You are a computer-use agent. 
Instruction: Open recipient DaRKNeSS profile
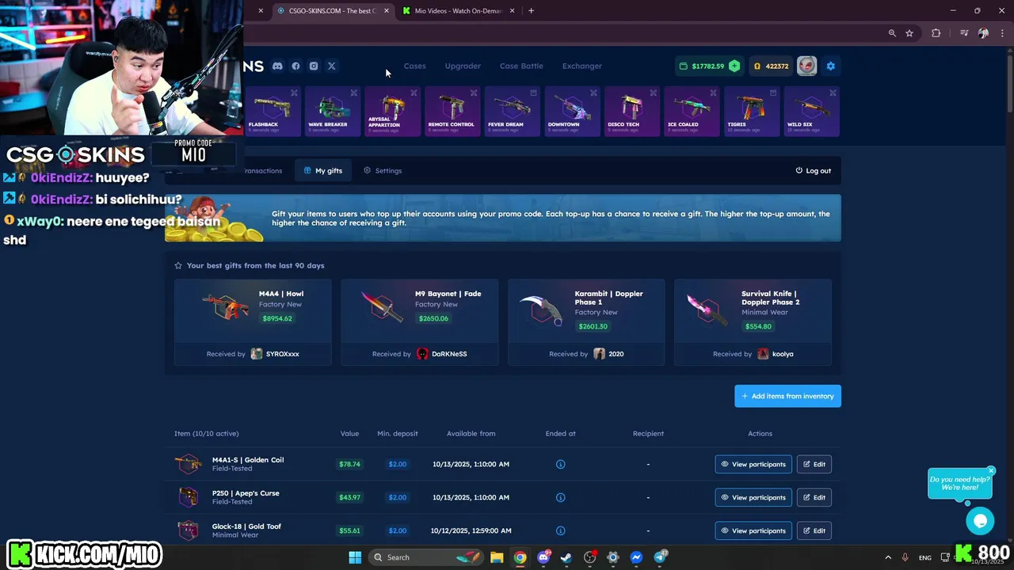442,354
